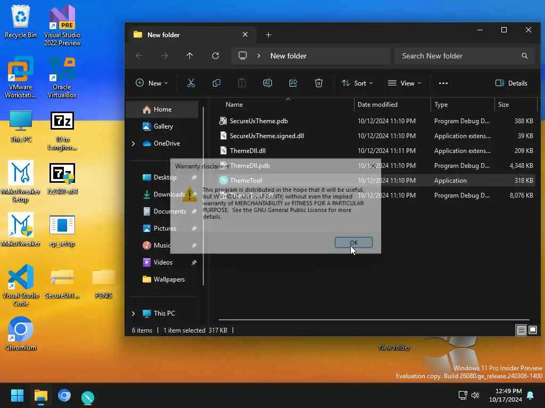The width and height of the screenshot is (545, 408).
Task: Add a new tab with plus button
Action: coord(268,35)
